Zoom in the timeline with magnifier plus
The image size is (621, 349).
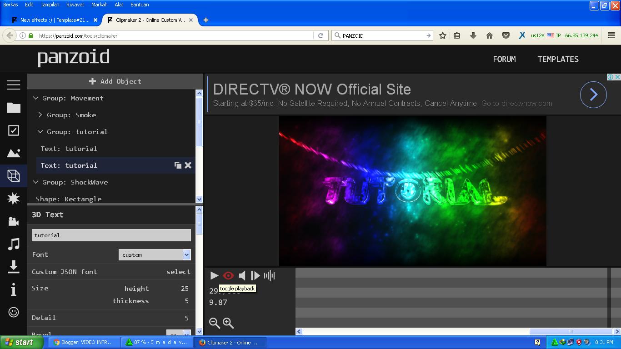click(x=228, y=323)
